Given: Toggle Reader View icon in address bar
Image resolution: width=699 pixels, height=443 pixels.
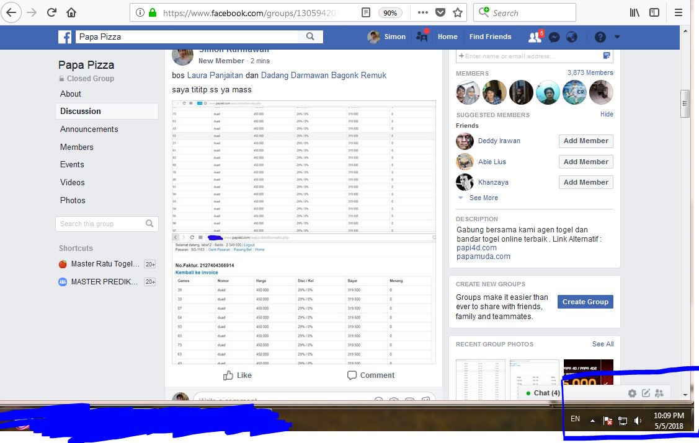Looking at the screenshot, I should tap(367, 12).
